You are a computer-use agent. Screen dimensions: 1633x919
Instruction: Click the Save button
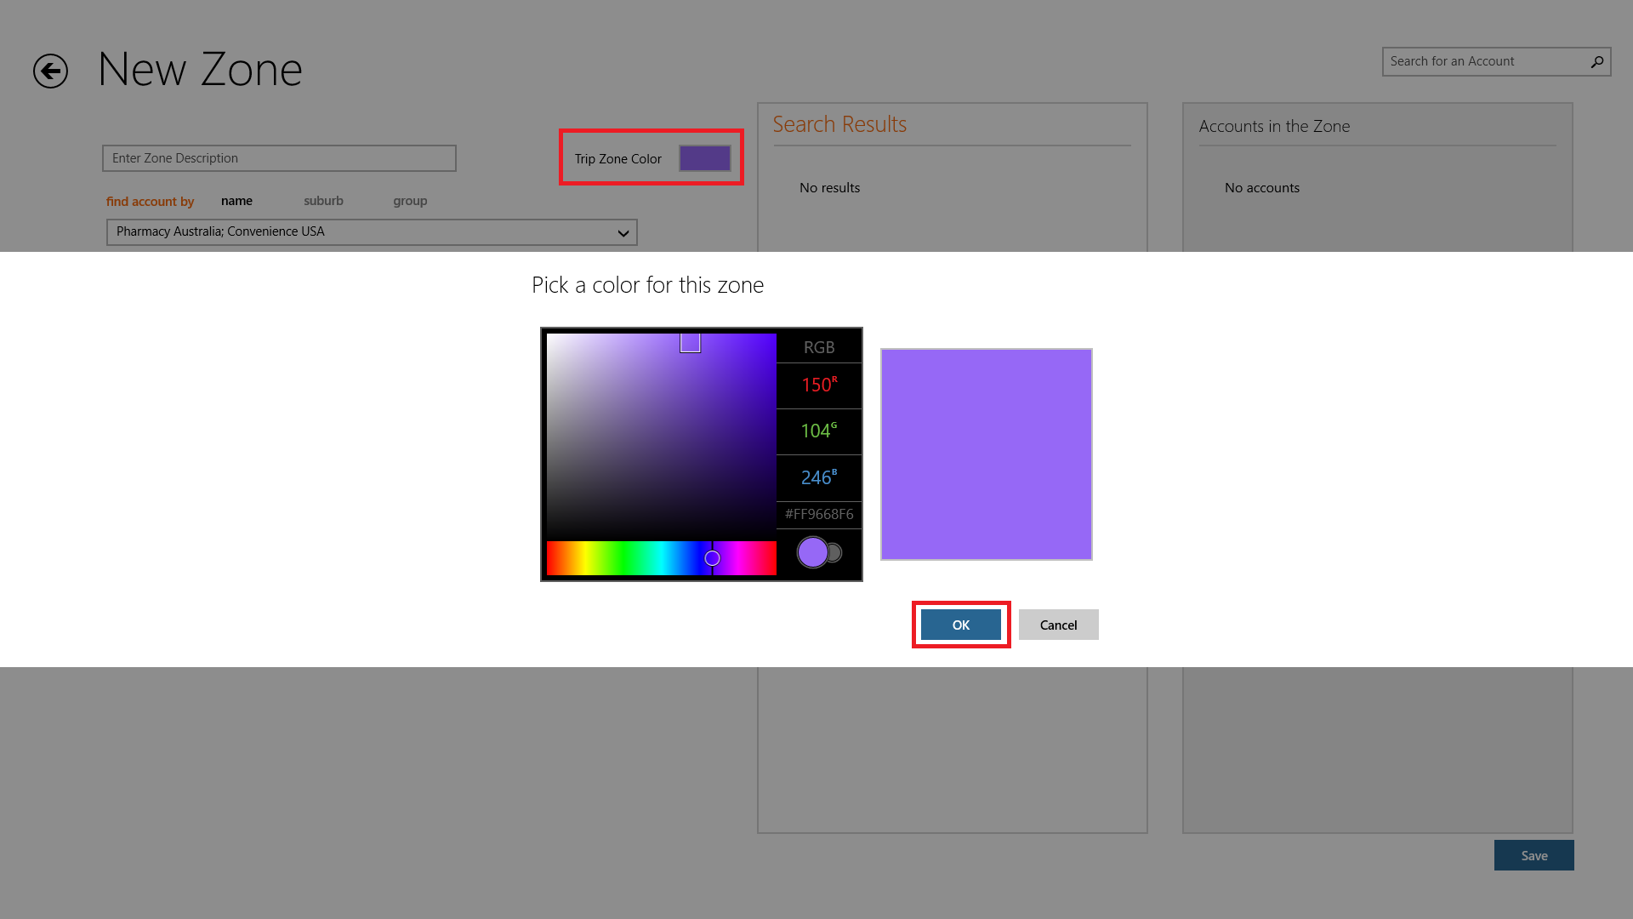pos(1533,855)
